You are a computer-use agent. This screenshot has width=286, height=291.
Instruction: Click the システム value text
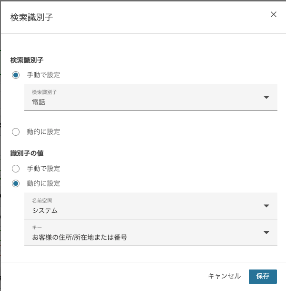pyautogui.click(x=45, y=210)
